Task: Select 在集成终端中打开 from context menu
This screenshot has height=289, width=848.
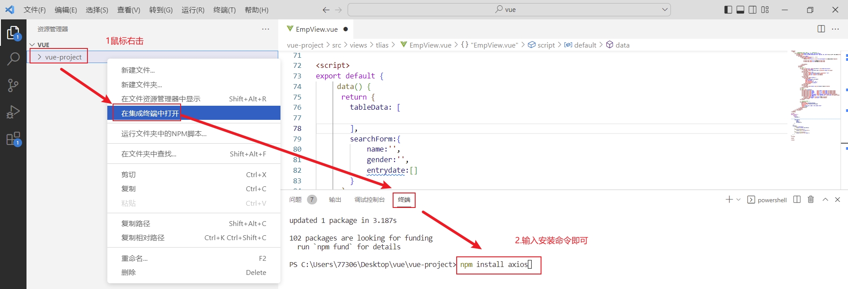Action: tap(150, 113)
